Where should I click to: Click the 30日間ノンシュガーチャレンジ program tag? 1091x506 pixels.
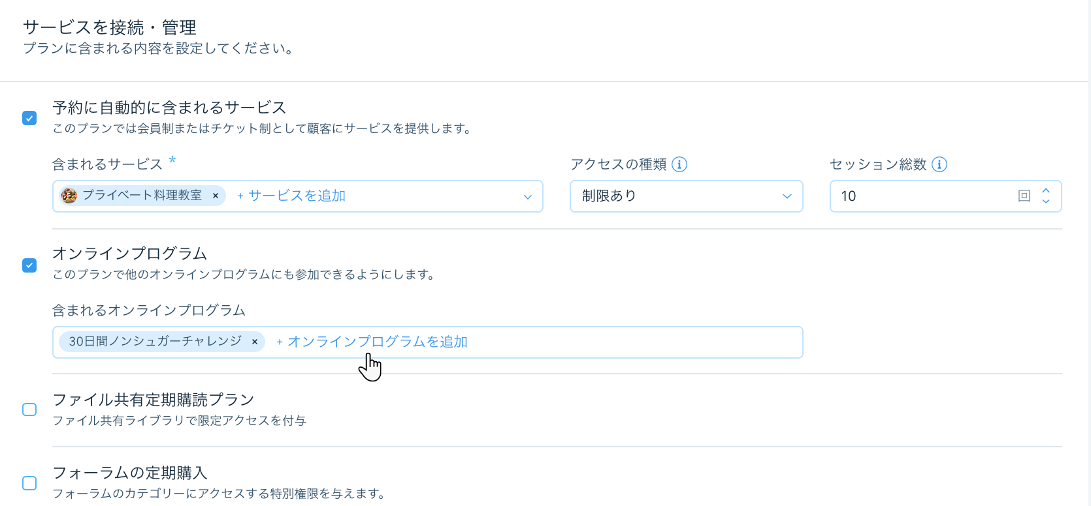155,342
